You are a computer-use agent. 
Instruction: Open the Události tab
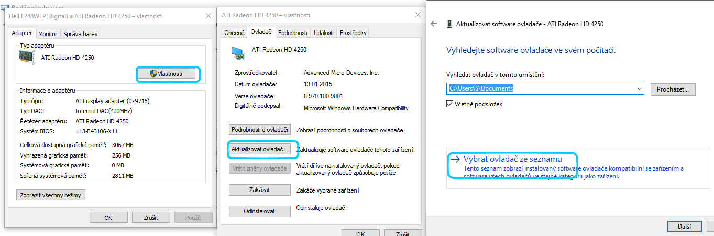click(x=323, y=33)
